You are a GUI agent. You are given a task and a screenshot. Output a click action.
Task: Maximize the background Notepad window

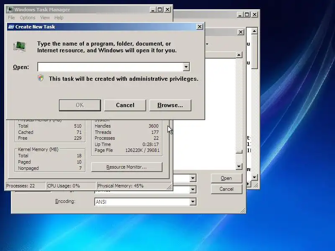[x=247, y=15]
